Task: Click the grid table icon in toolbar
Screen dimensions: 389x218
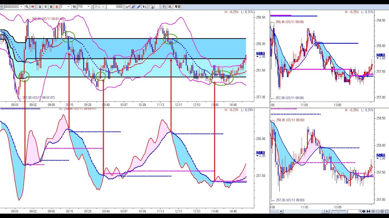Action: coord(170,7)
